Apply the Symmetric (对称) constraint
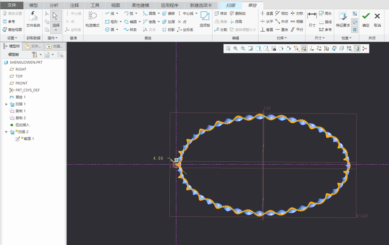Viewport: 389px width, 245px height. click(297, 14)
